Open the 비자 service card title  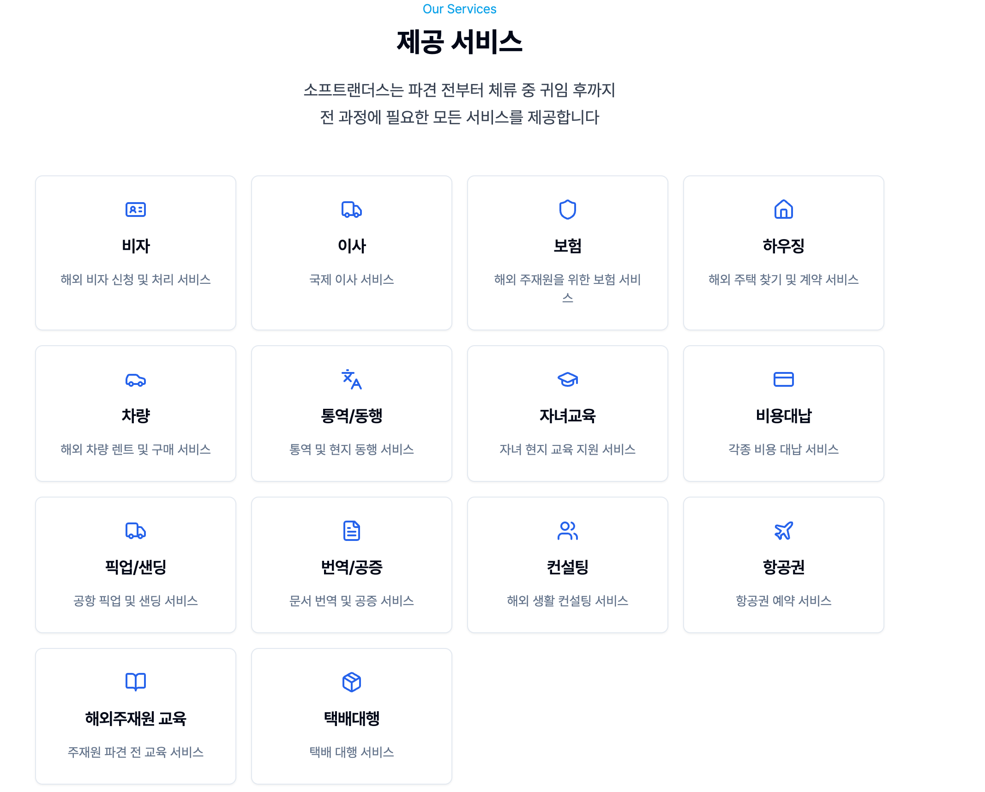point(136,246)
